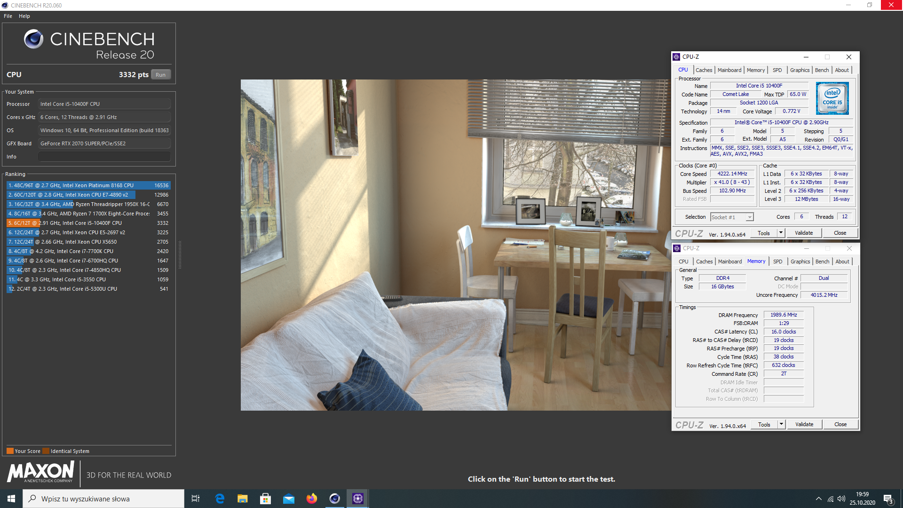Switch to Mainboard tab in upper CPU-Z
This screenshot has width=903, height=508.
click(729, 70)
